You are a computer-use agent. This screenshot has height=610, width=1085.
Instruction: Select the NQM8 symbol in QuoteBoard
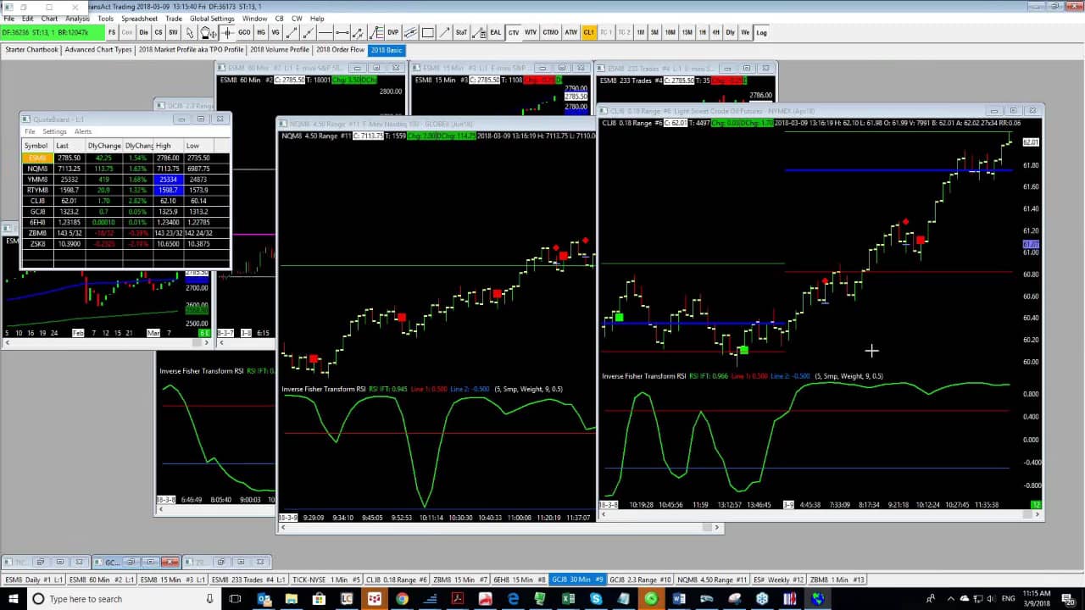coord(37,169)
